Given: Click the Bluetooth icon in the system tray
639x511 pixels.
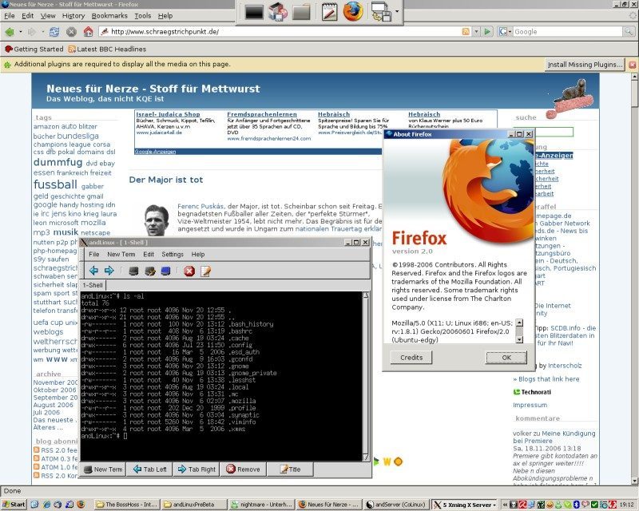Looking at the screenshot, I should 576,505.
